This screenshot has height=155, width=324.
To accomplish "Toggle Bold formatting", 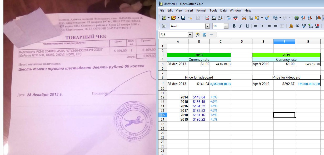I will click(234, 26).
